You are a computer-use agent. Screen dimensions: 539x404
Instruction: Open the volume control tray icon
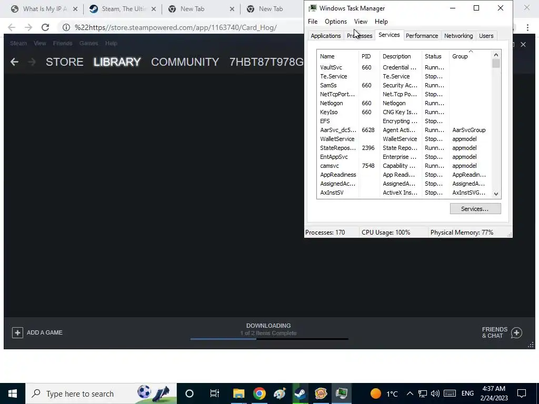(435, 393)
